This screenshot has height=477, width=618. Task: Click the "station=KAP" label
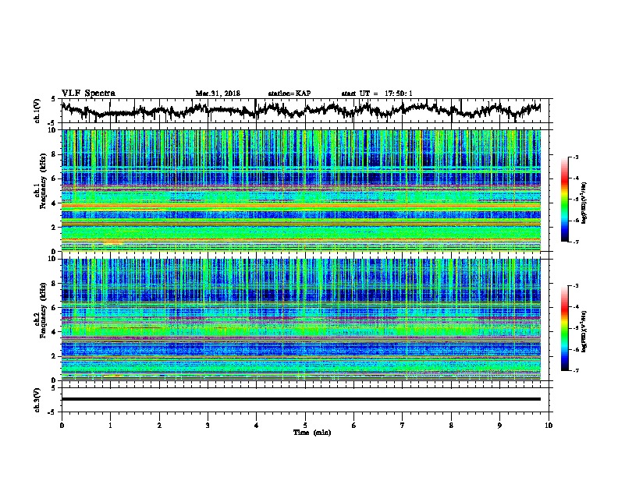coord(289,94)
